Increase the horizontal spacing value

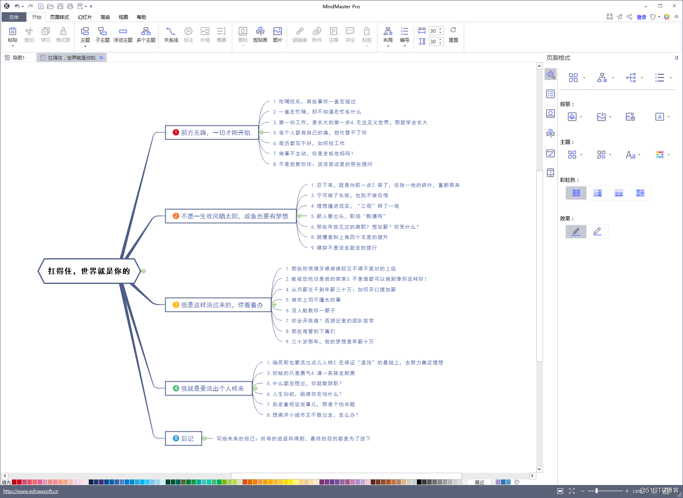coord(440,29)
